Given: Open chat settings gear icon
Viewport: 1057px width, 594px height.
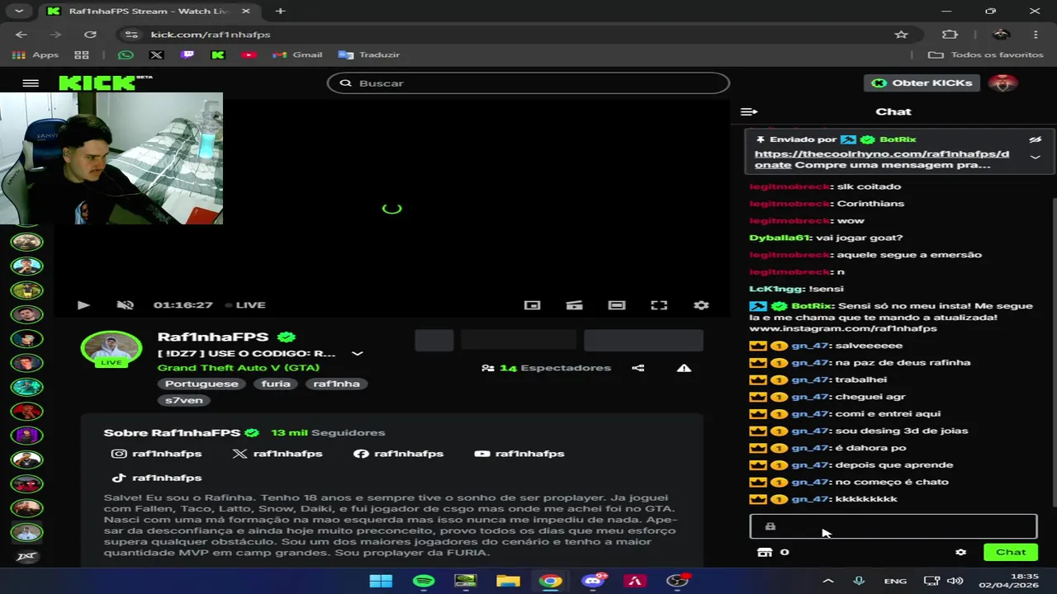Looking at the screenshot, I should click(x=960, y=552).
